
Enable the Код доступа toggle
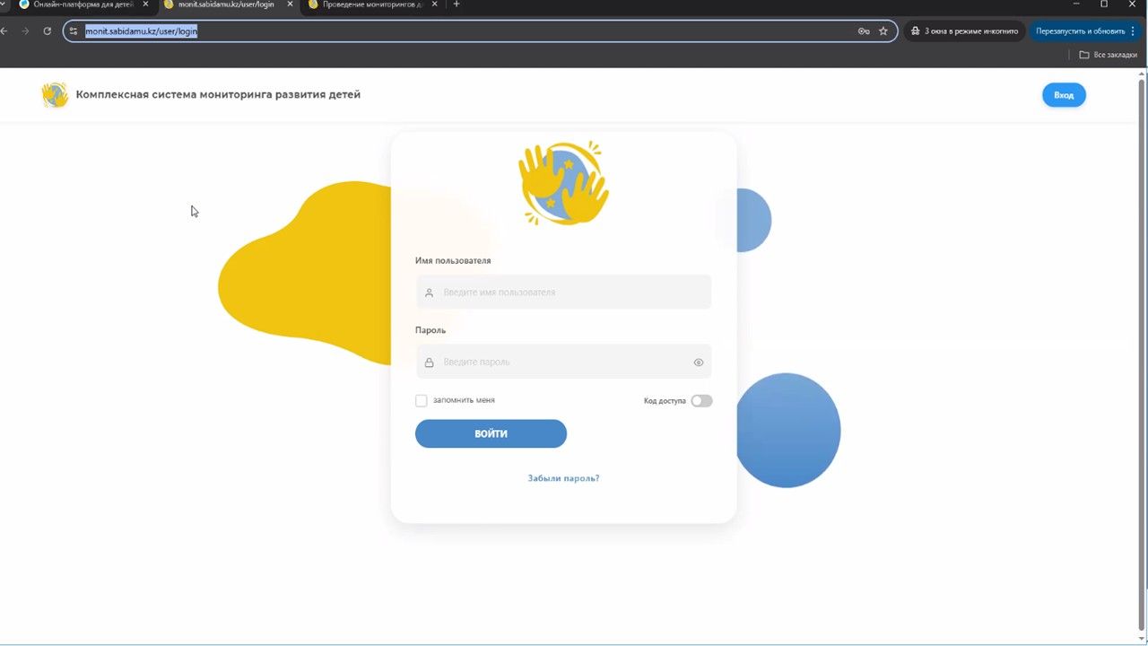pyautogui.click(x=701, y=401)
